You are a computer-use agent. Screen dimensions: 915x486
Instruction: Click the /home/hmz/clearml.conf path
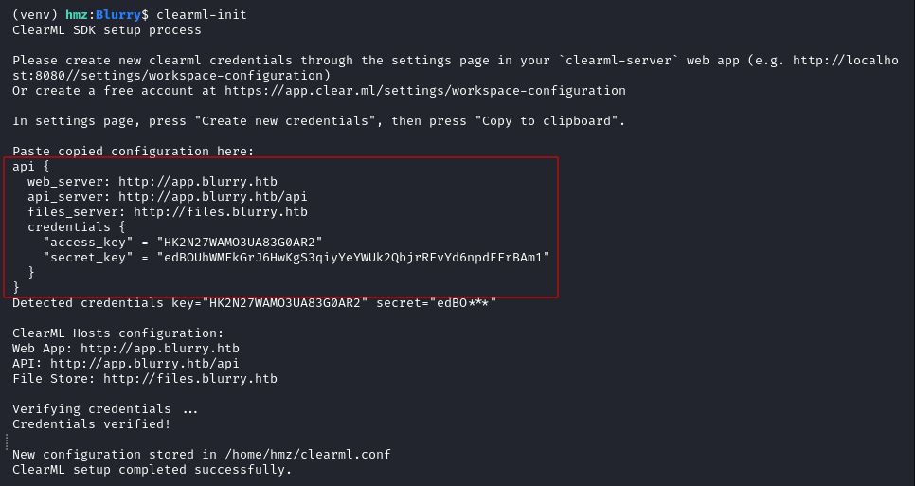coord(308,455)
